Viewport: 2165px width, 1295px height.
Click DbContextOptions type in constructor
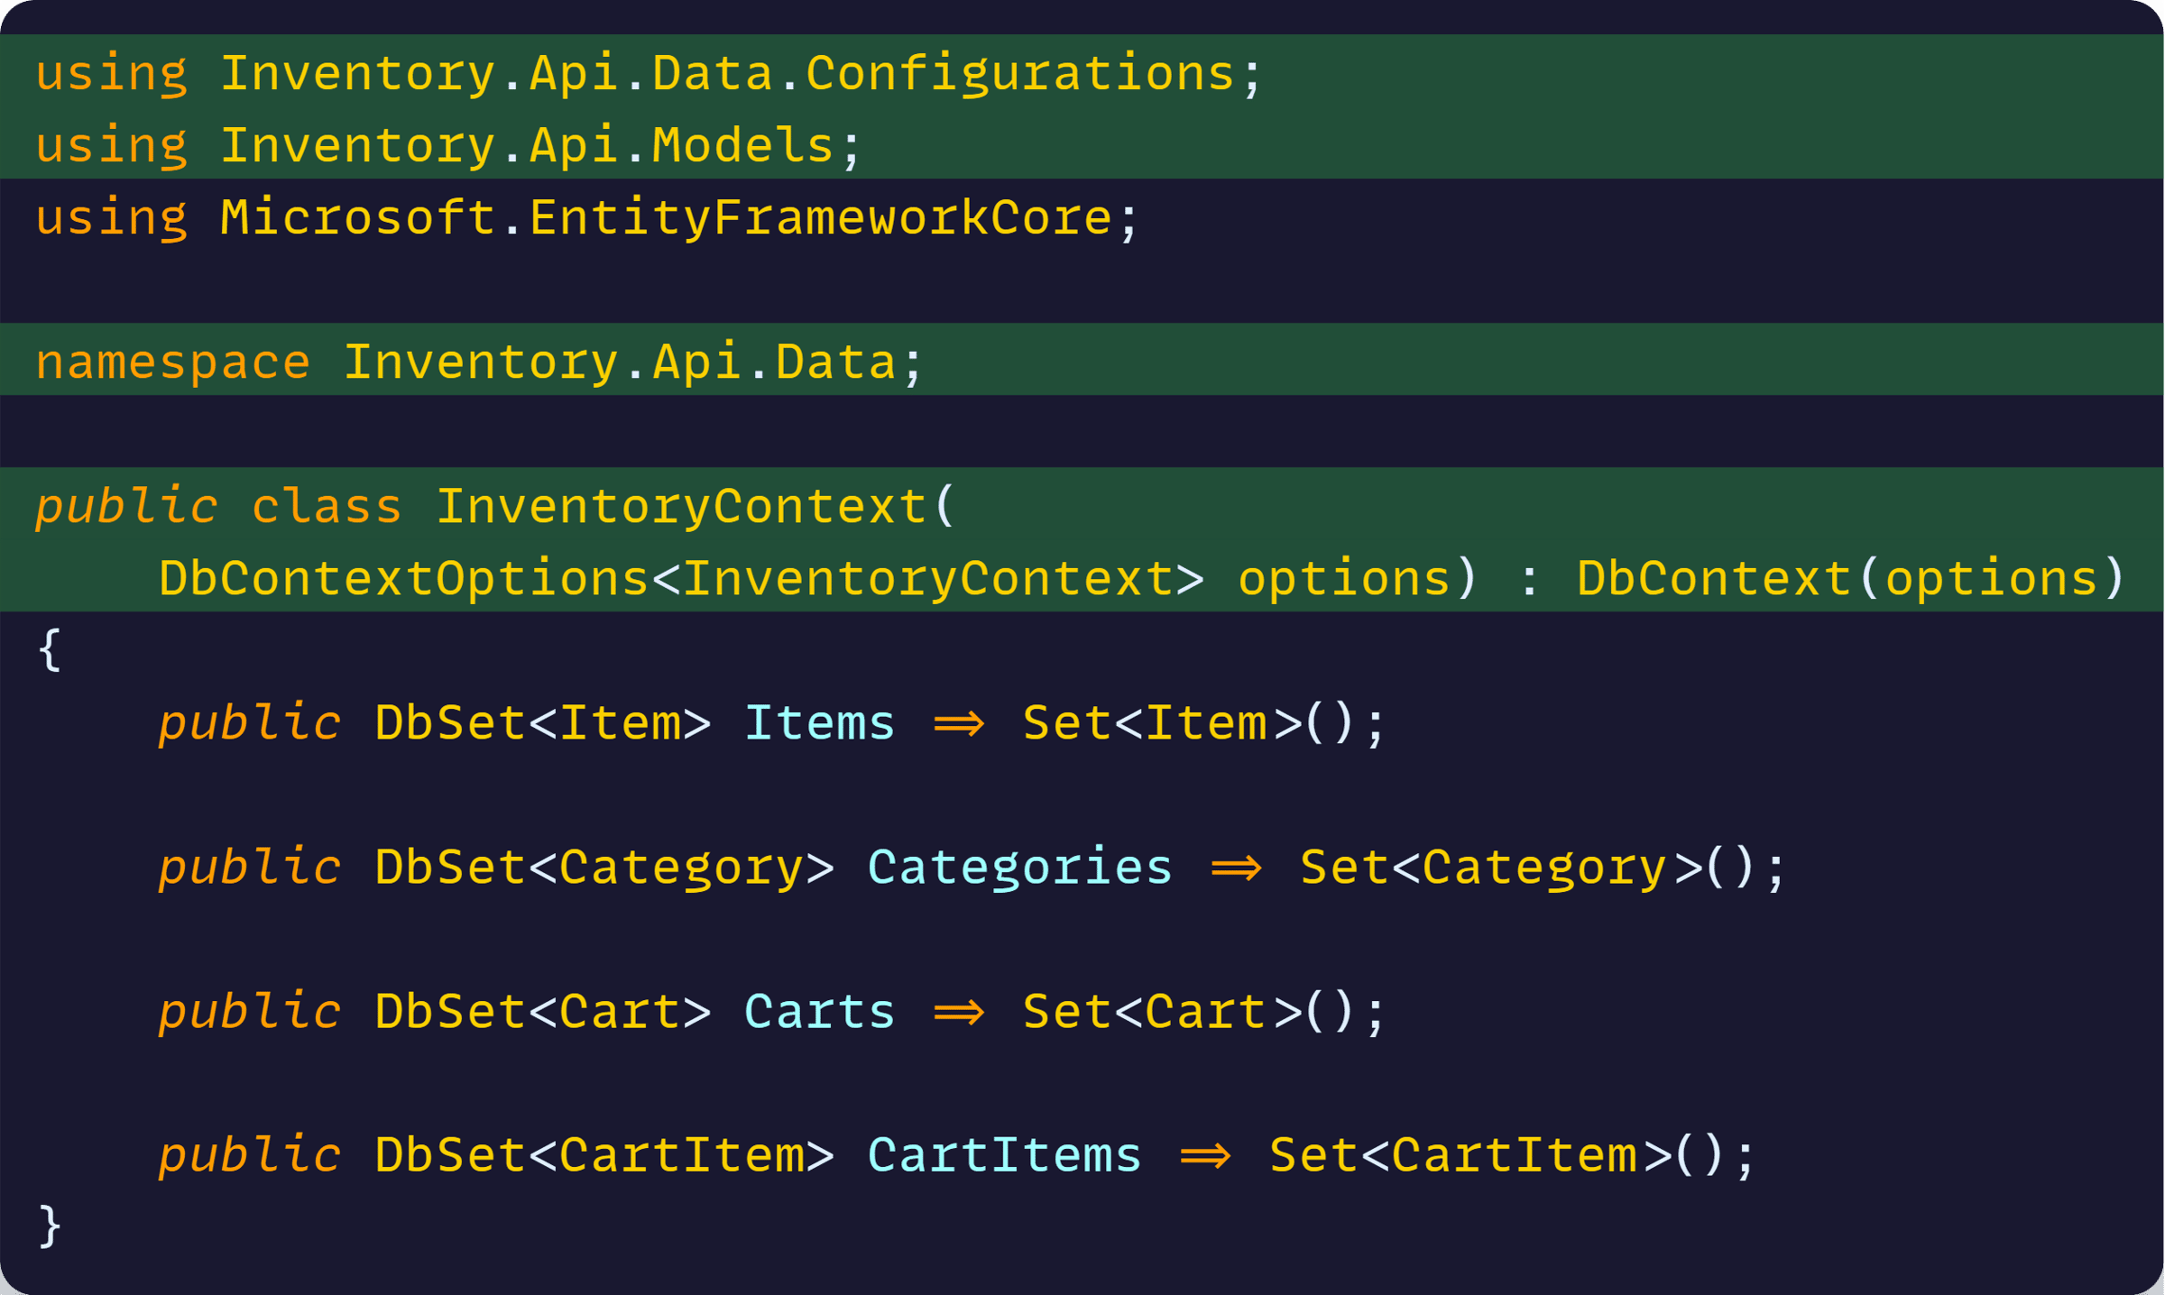click(404, 578)
